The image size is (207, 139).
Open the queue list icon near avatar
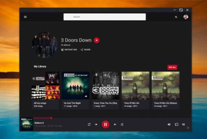pos(176,17)
